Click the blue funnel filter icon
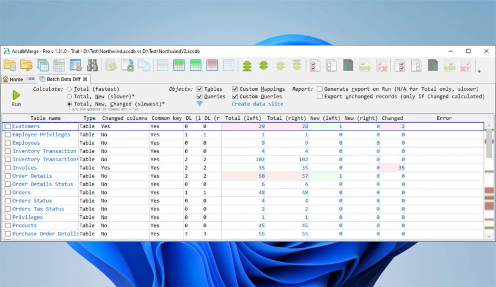The image size is (496, 287). 199,103
